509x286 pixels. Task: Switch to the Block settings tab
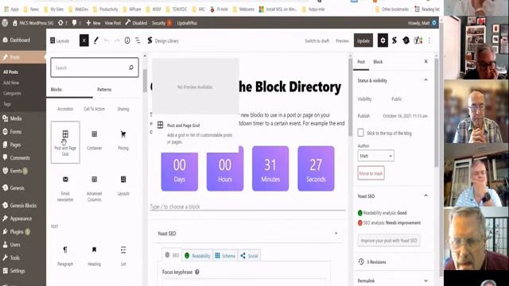click(378, 62)
